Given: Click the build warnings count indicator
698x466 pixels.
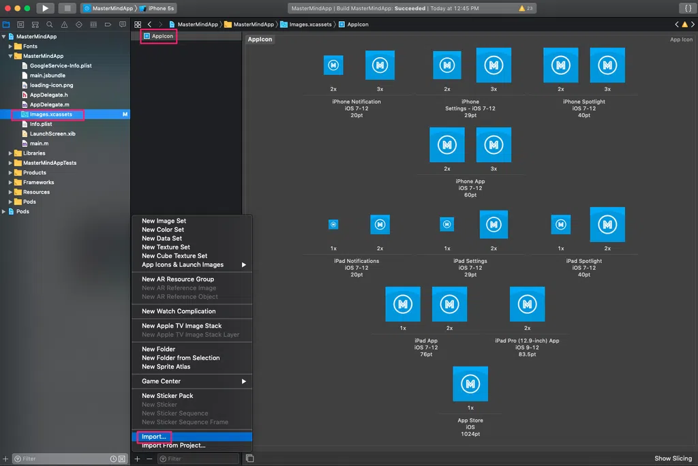Looking at the screenshot, I should coord(526,8).
